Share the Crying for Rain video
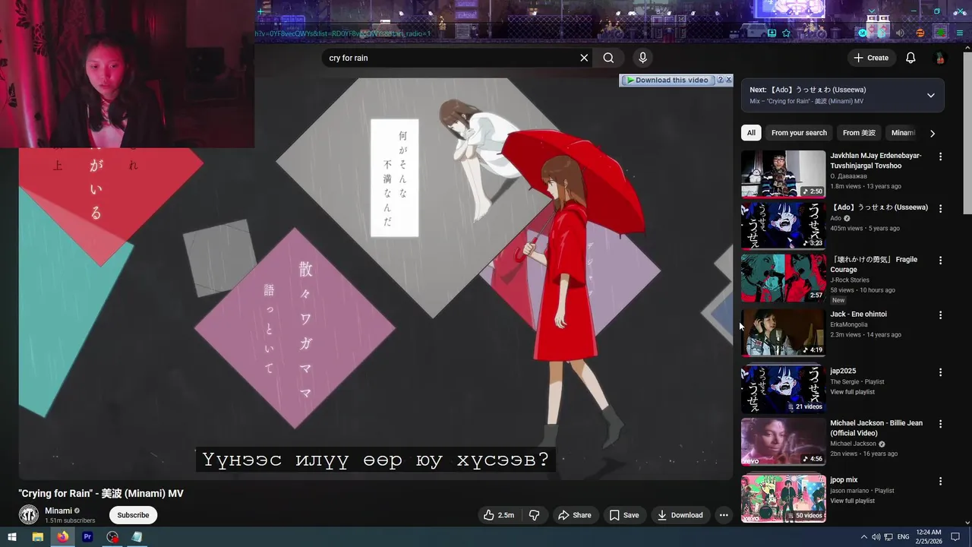Screen dimensions: 972x547 pos(575,515)
